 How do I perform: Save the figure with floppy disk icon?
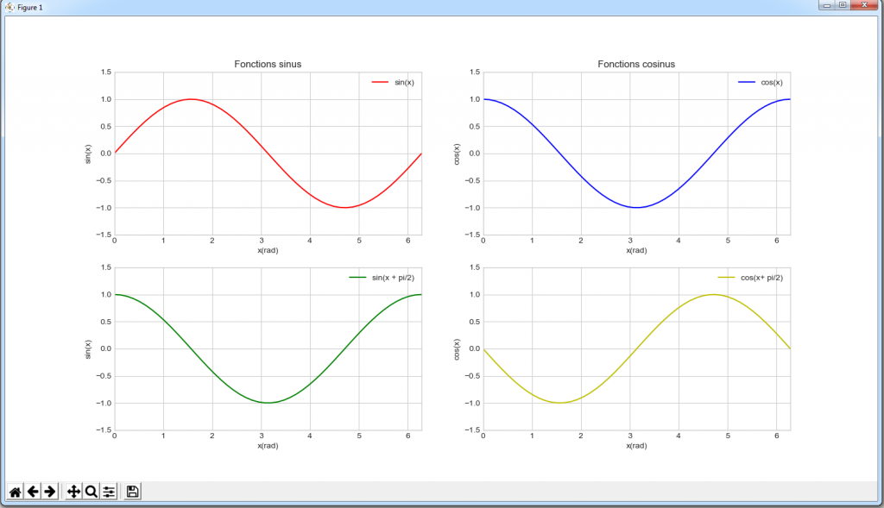click(133, 492)
